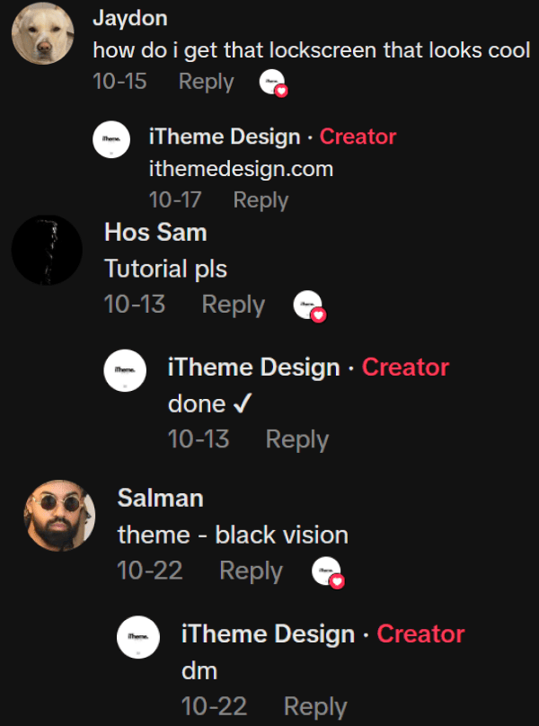The width and height of the screenshot is (539, 726).
Task: Open iTheme Design avatar beside ithemedesign.com reply
Action: (111, 139)
